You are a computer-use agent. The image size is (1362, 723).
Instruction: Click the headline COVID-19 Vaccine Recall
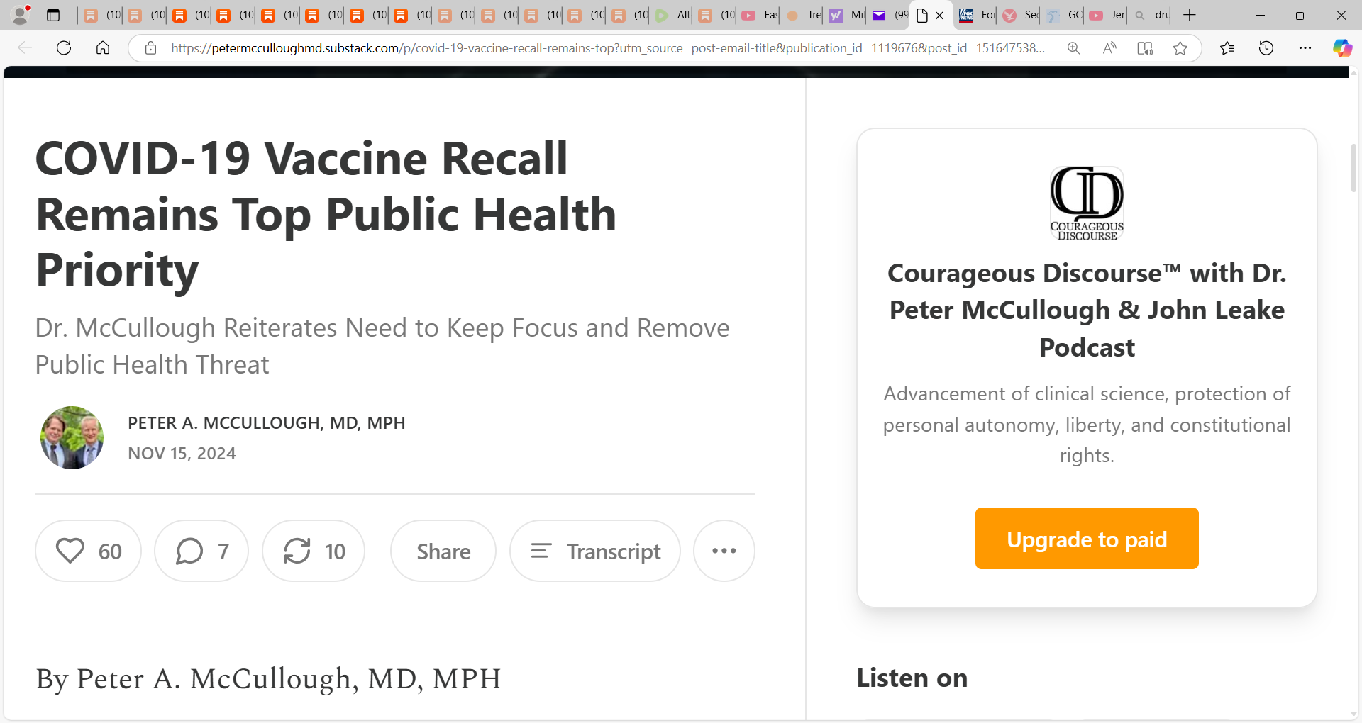click(326, 214)
